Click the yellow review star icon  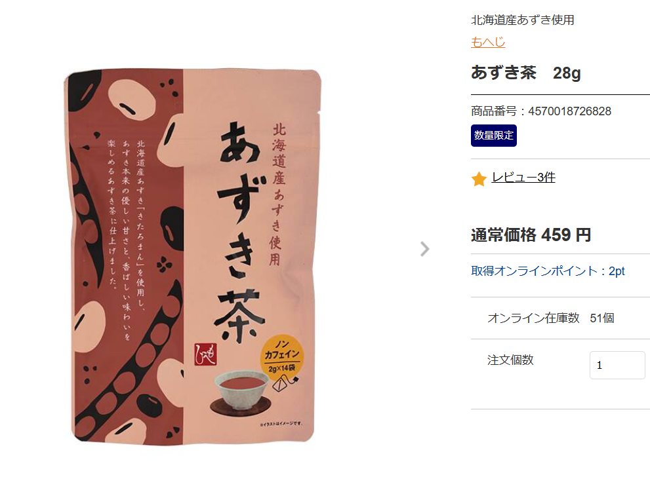point(479,179)
